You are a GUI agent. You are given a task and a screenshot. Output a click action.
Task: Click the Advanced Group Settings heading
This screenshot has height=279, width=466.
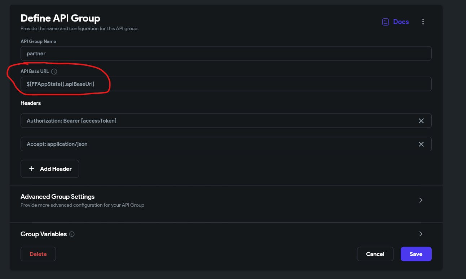pyautogui.click(x=58, y=197)
